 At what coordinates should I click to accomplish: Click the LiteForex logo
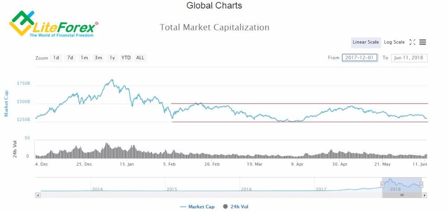[x=54, y=24]
